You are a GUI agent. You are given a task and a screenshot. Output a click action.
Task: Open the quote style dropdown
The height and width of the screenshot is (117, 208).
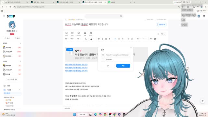coord(138,39)
